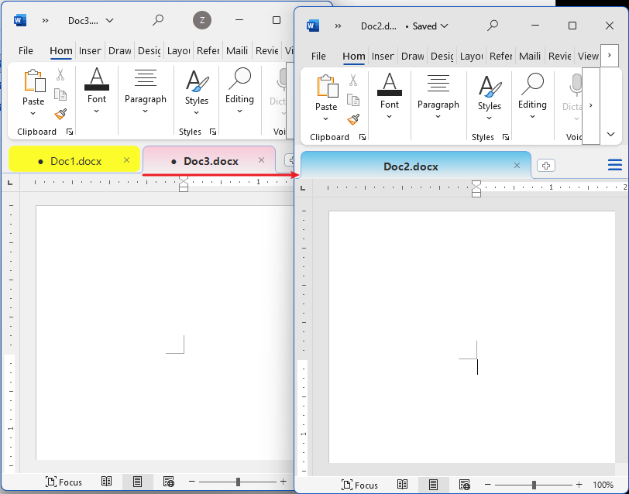Open the search magnifier in the Doc3 title bar

click(x=158, y=20)
